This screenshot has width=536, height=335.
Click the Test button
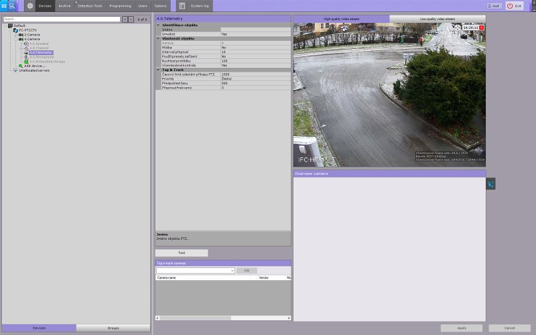click(x=182, y=253)
